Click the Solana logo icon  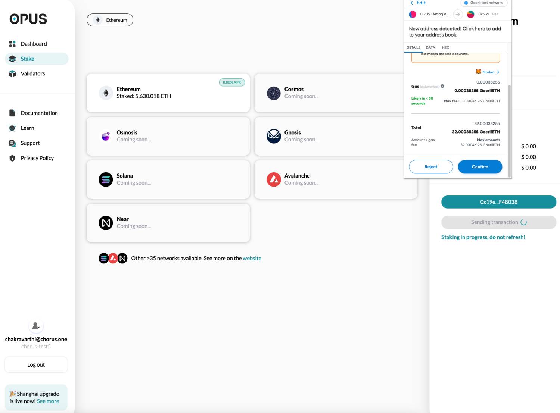coord(106,179)
